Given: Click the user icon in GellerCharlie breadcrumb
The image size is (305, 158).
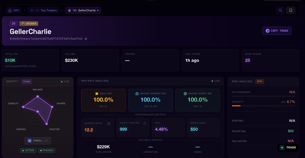Looking at the screenshot, I should pos(69,10).
